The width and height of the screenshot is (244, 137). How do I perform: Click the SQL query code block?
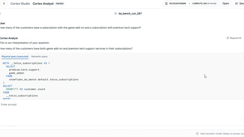[122, 80]
